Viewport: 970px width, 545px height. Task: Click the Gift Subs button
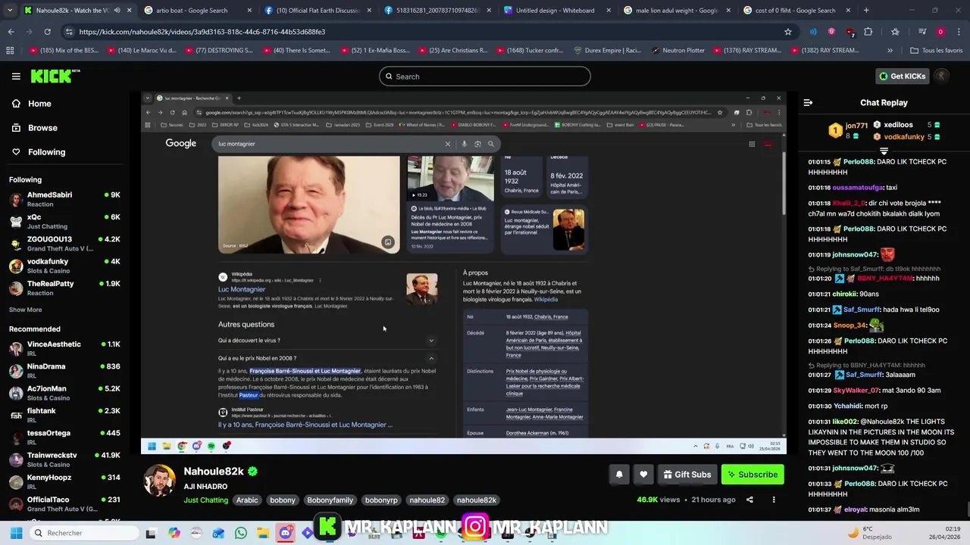687,475
